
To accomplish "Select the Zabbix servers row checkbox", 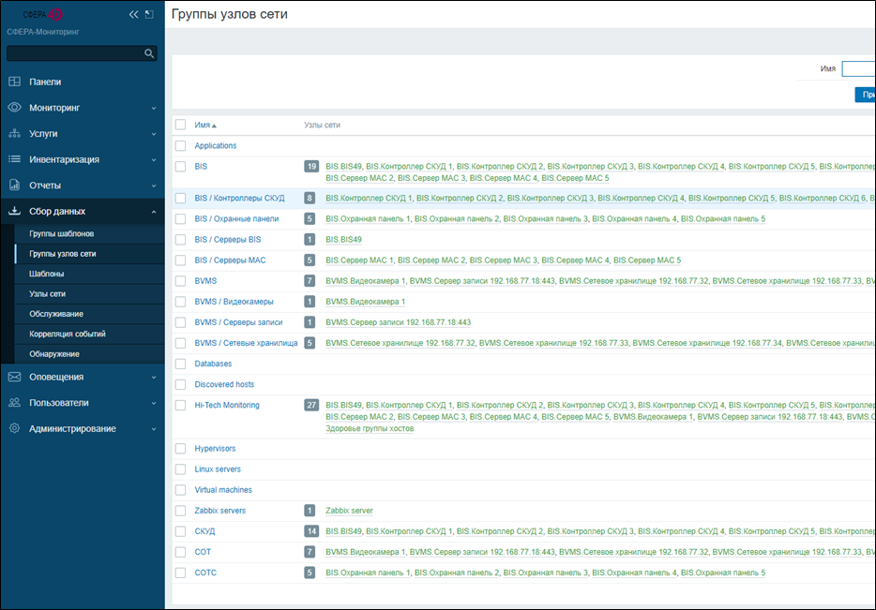I will click(181, 511).
